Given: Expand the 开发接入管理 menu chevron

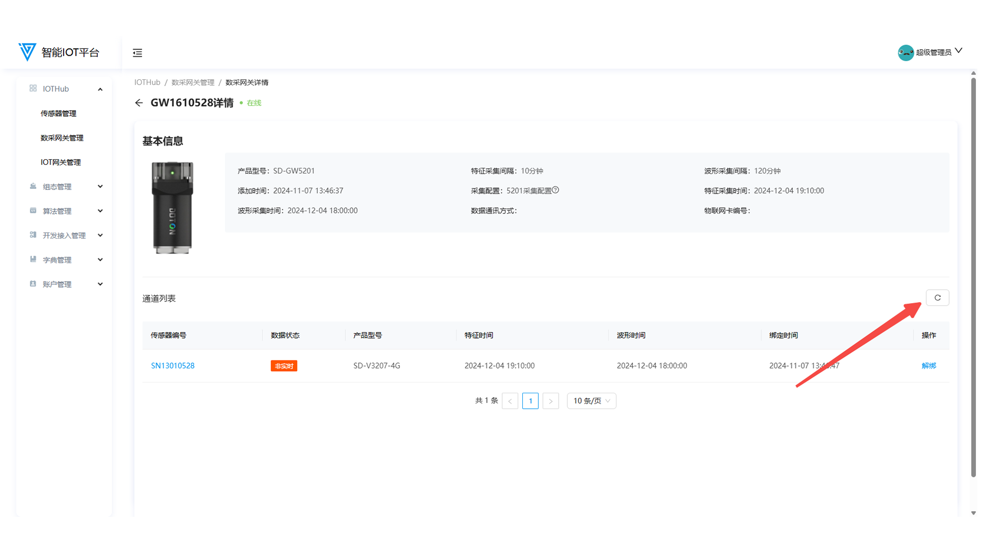Looking at the screenshot, I should (100, 235).
